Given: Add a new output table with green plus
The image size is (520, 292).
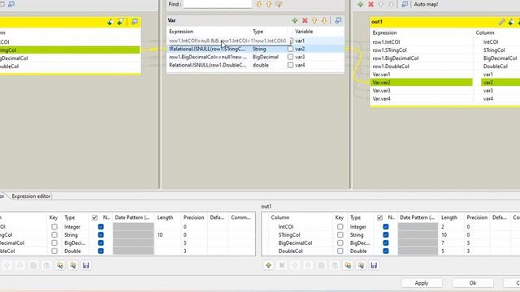Looking at the screenshot, I should coord(361,4).
